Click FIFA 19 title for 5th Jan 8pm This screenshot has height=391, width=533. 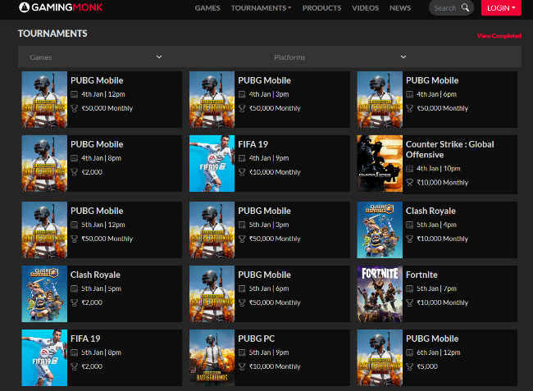click(x=85, y=339)
